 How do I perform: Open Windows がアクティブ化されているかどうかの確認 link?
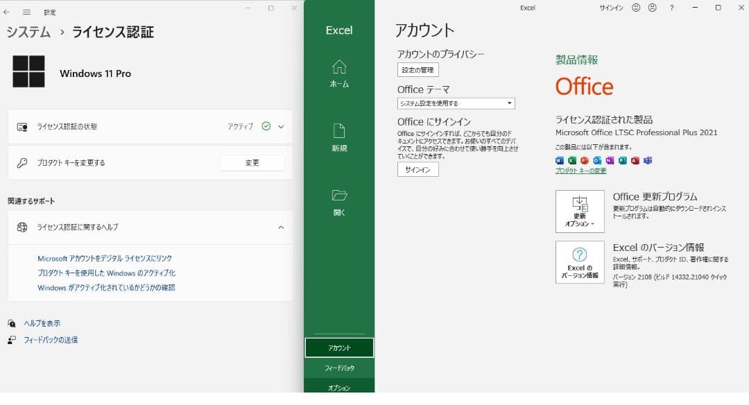click(x=106, y=288)
